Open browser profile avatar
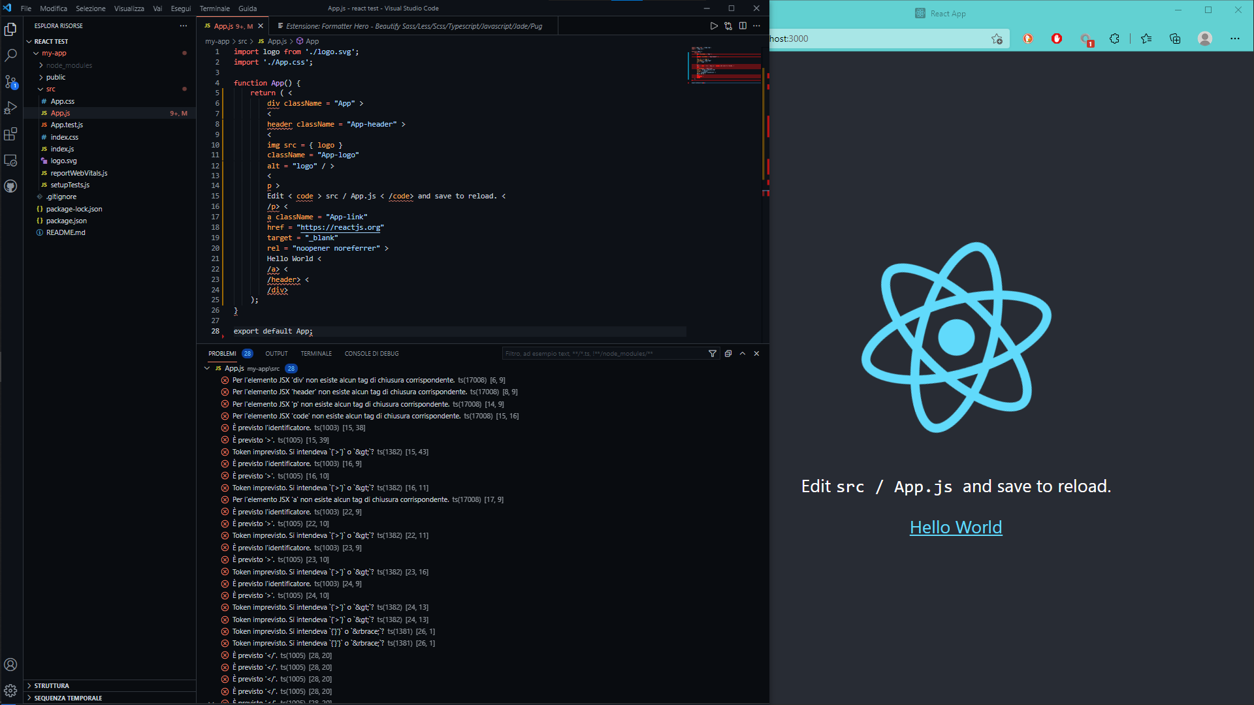The height and width of the screenshot is (705, 1254). click(x=1205, y=39)
